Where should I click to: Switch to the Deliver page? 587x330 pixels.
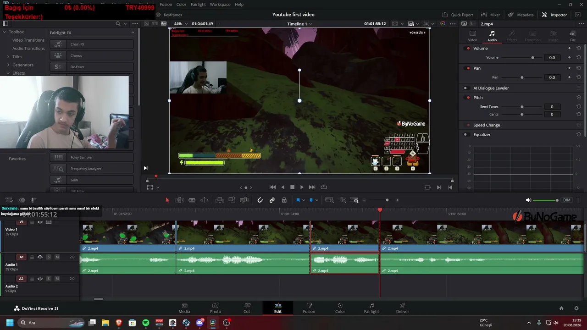coord(402,308)
